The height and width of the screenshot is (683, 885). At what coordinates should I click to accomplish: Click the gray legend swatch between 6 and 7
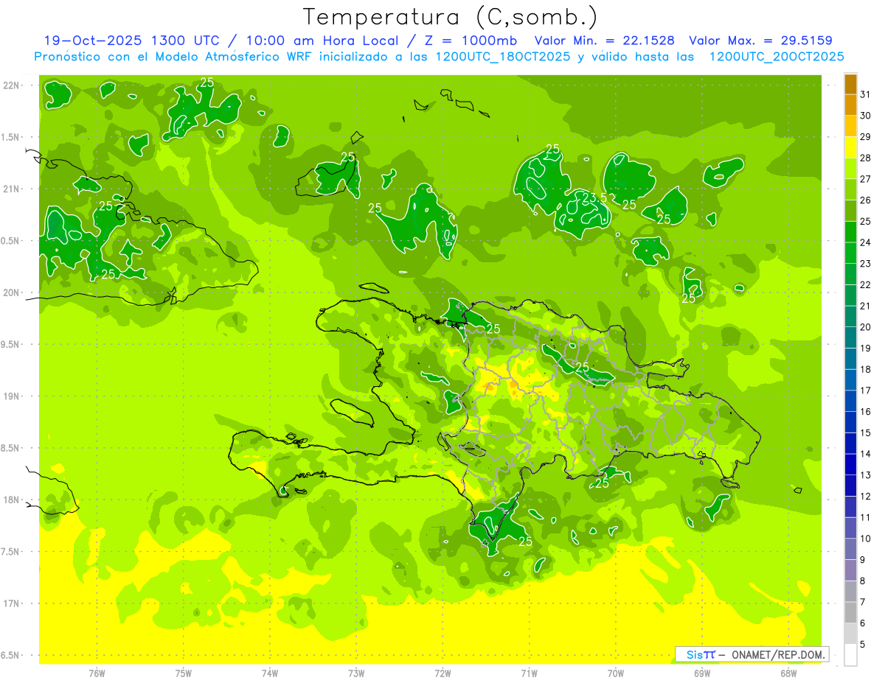click(850, 612)
